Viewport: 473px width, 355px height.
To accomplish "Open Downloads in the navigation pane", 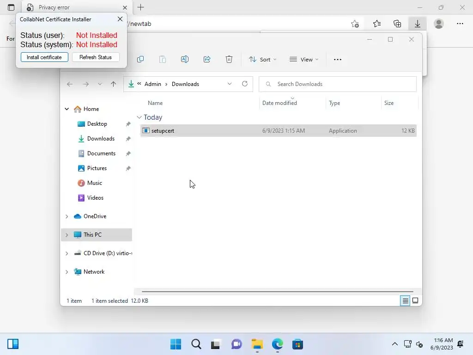I will point(101,139).
